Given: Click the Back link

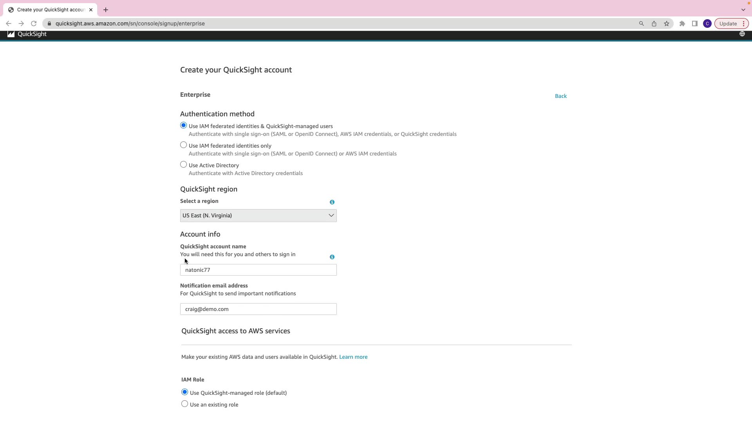Looking at the screenshot, I should pos(560,96).
